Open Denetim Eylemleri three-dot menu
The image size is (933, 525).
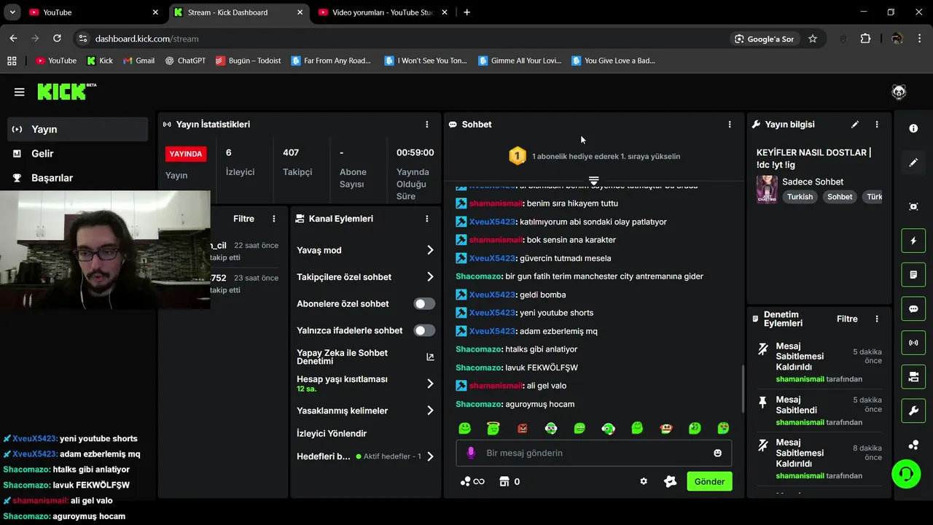coord(877,319)
